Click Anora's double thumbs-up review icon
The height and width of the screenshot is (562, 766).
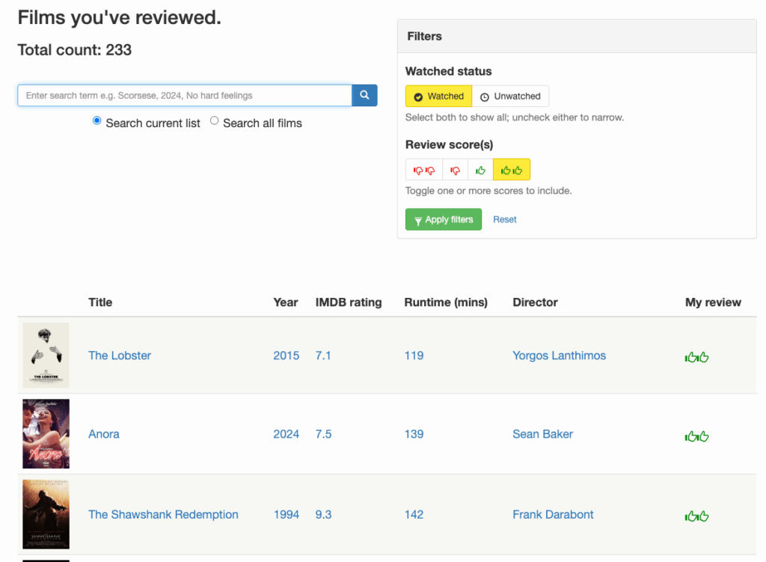(696, 436)
